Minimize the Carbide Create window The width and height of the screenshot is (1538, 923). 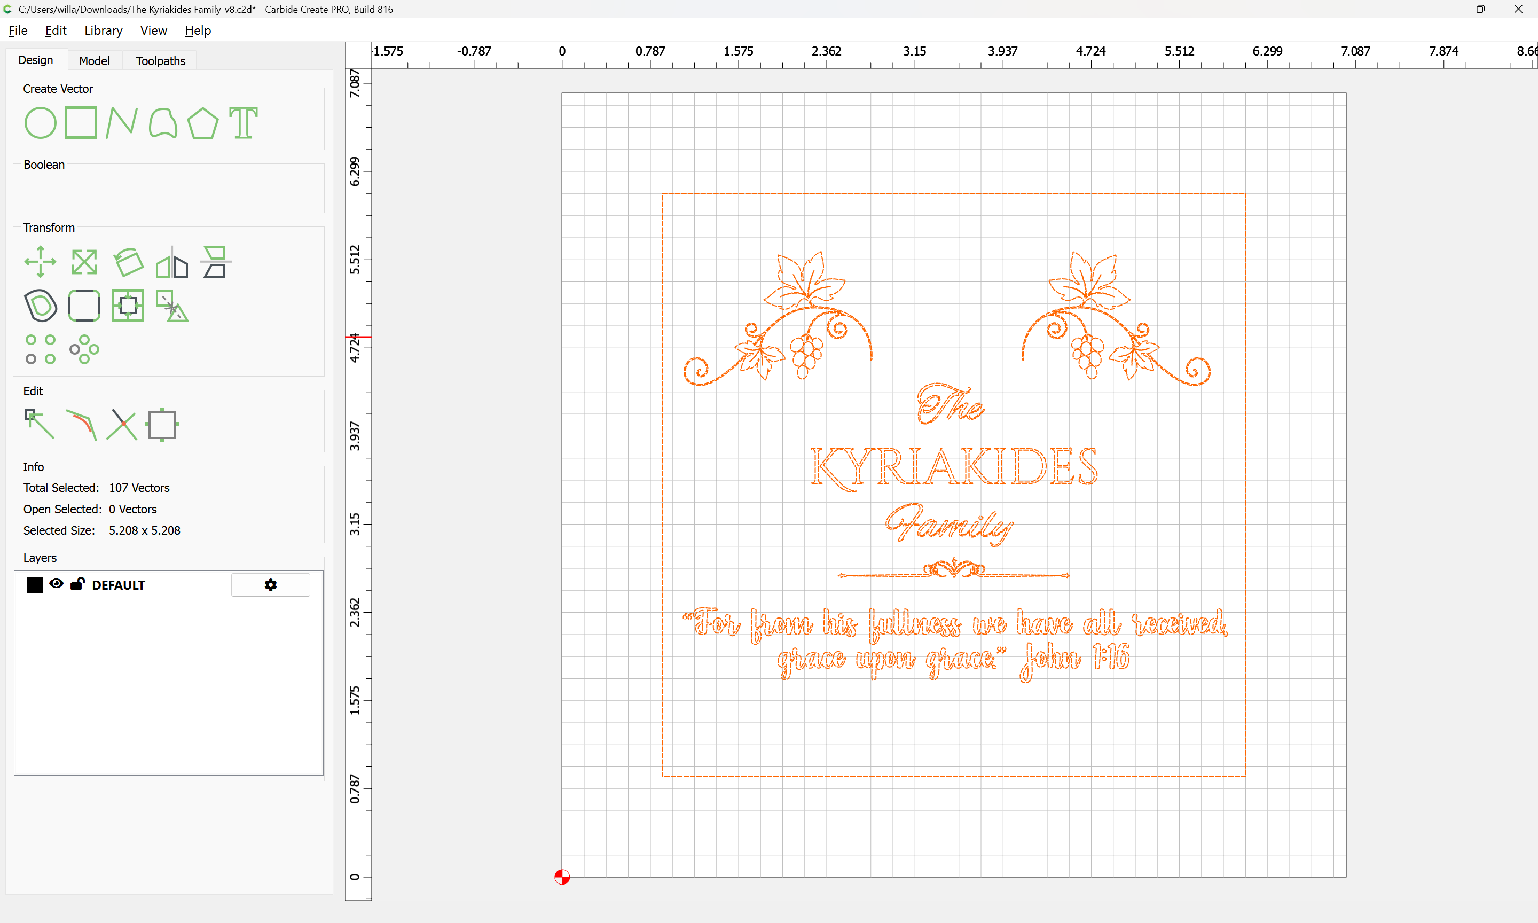[1443, 9]
